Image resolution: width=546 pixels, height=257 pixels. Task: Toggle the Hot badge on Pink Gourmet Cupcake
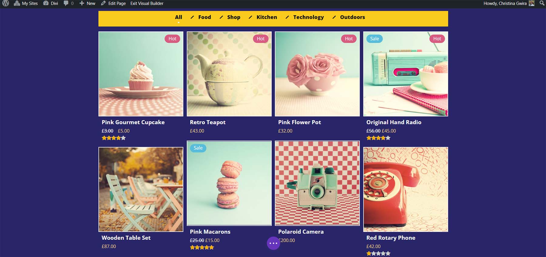[172, 39]
